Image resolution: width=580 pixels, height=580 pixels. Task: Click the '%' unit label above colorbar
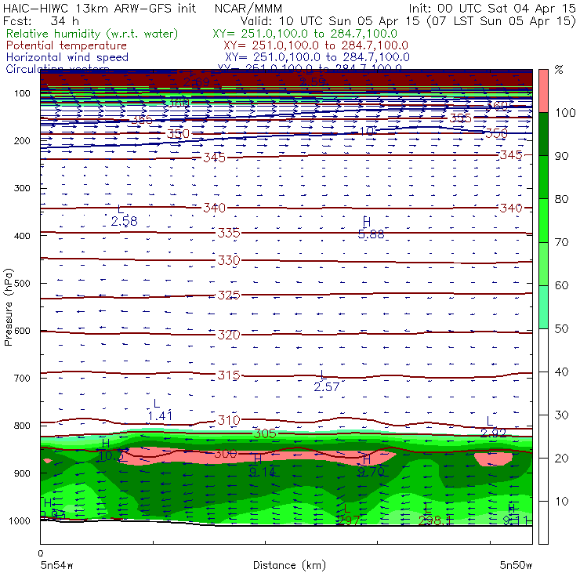(x=559, y=70)
